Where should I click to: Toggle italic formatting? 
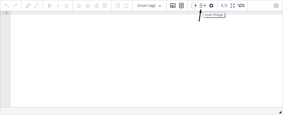point(58,6)
